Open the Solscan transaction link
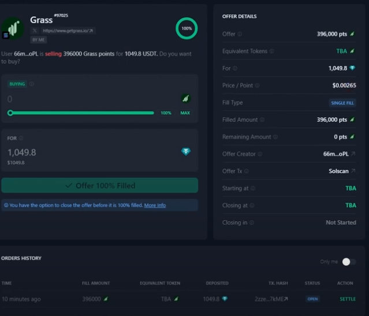The height and width of the screenshot is (316, 369). pyautogui.click(x=342, y=171)
